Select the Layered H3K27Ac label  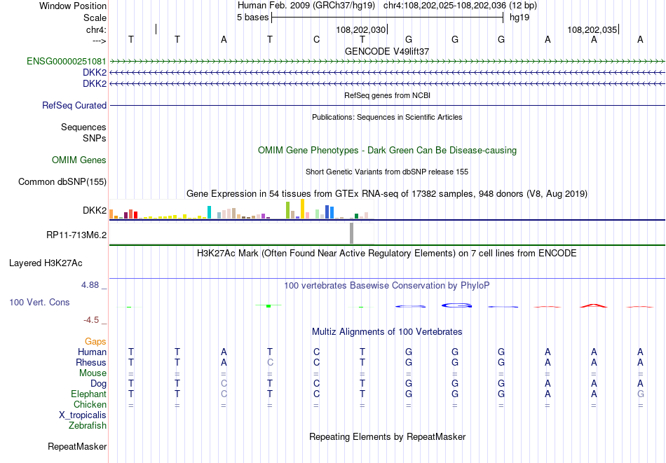point(46,263)
